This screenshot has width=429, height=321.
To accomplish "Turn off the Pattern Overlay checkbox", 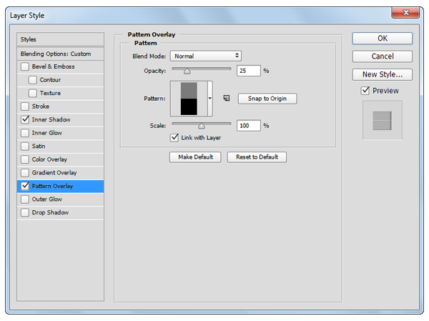I will (x=26, y=186).
